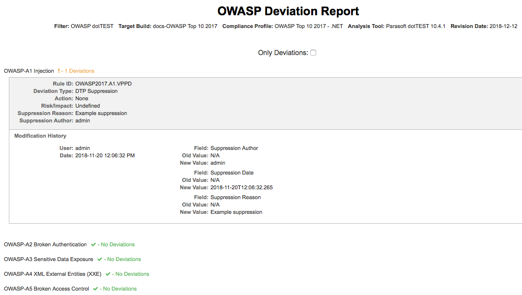
Task: Click the Deviation Type value DTP Suppression
Action: (96, 91)
